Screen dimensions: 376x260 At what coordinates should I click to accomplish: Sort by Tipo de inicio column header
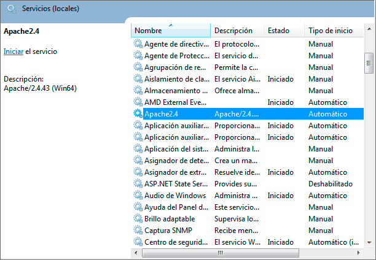coord(334,31)
